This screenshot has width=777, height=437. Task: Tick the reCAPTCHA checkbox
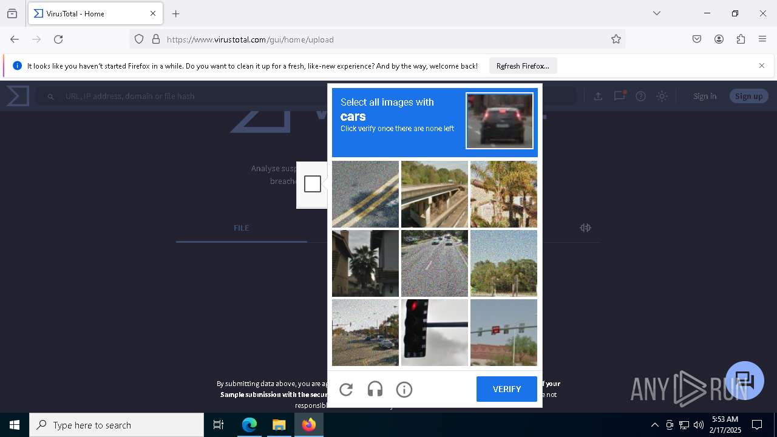coord(313,184)
